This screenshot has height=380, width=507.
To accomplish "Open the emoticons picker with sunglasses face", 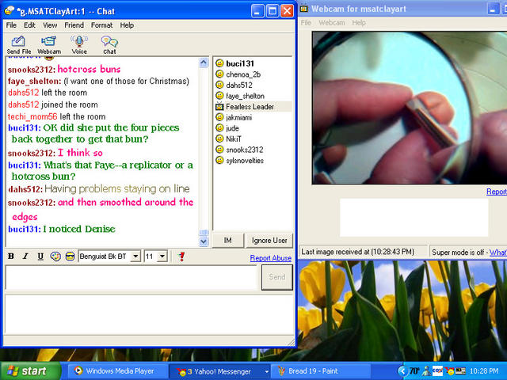I will [70, 256].
